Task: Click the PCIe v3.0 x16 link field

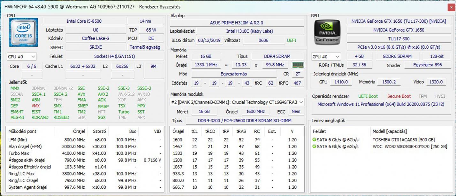Action: 399,47
